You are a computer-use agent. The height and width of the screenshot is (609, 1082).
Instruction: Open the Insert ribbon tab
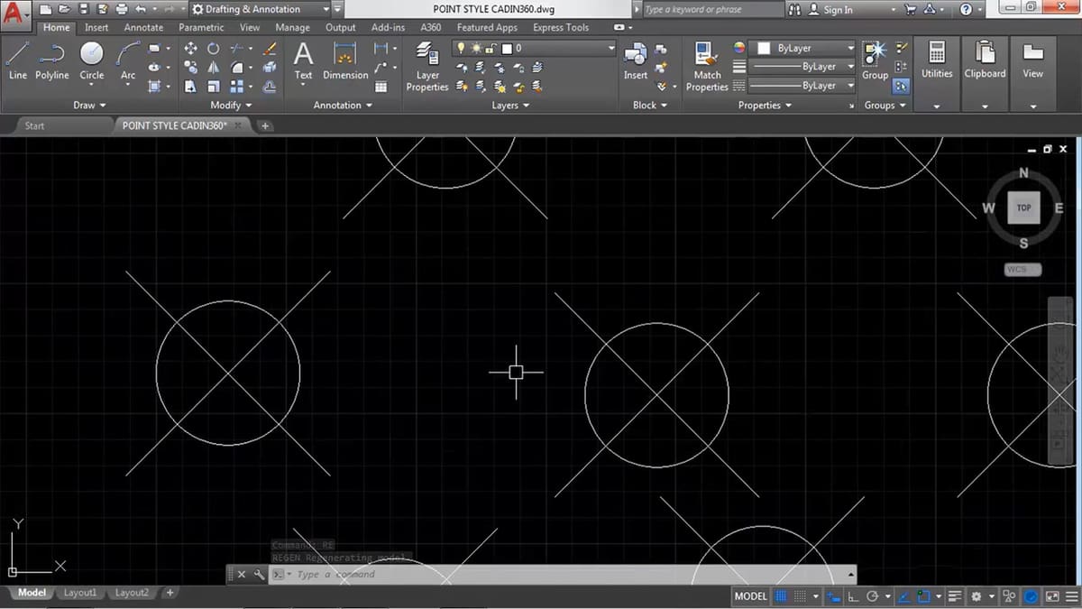[96, 28]
